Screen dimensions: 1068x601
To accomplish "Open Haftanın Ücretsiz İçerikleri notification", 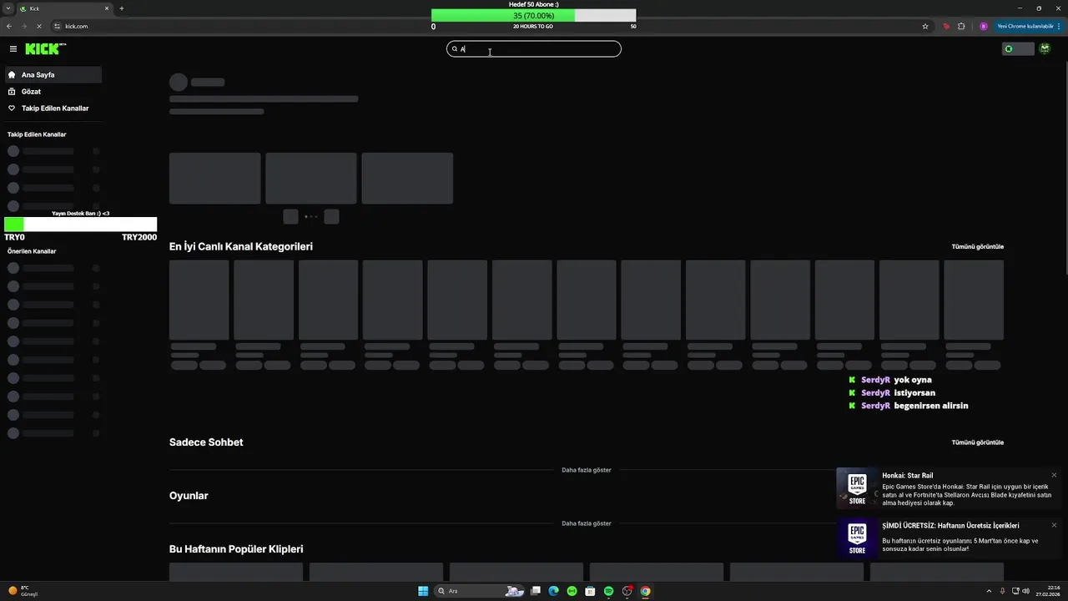I will coord(950,538).
